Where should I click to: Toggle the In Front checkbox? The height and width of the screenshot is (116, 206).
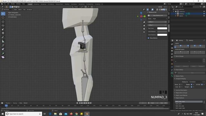[202, 84]
